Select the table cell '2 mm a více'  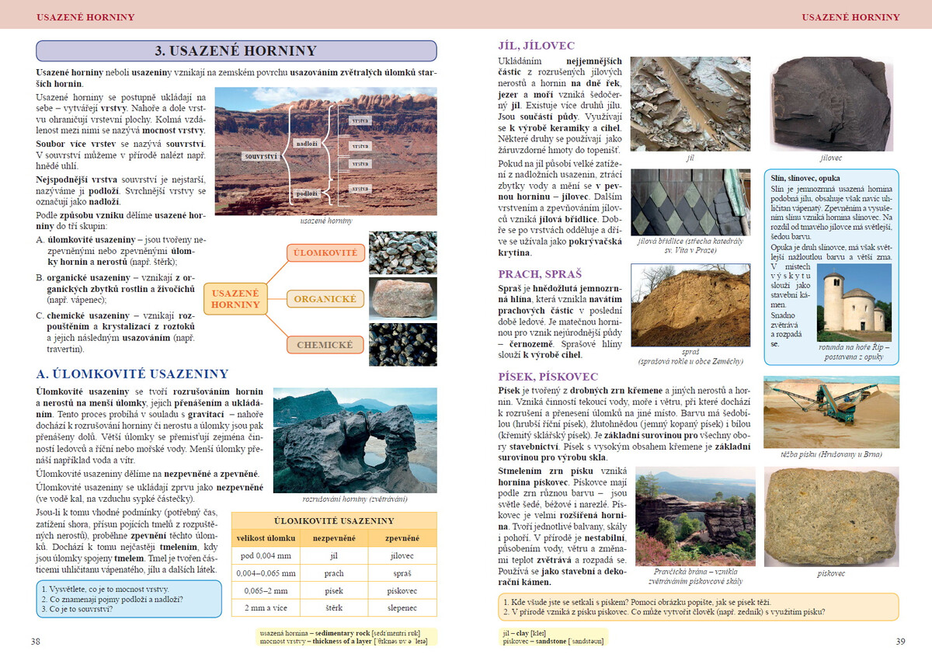click(265, 607)
